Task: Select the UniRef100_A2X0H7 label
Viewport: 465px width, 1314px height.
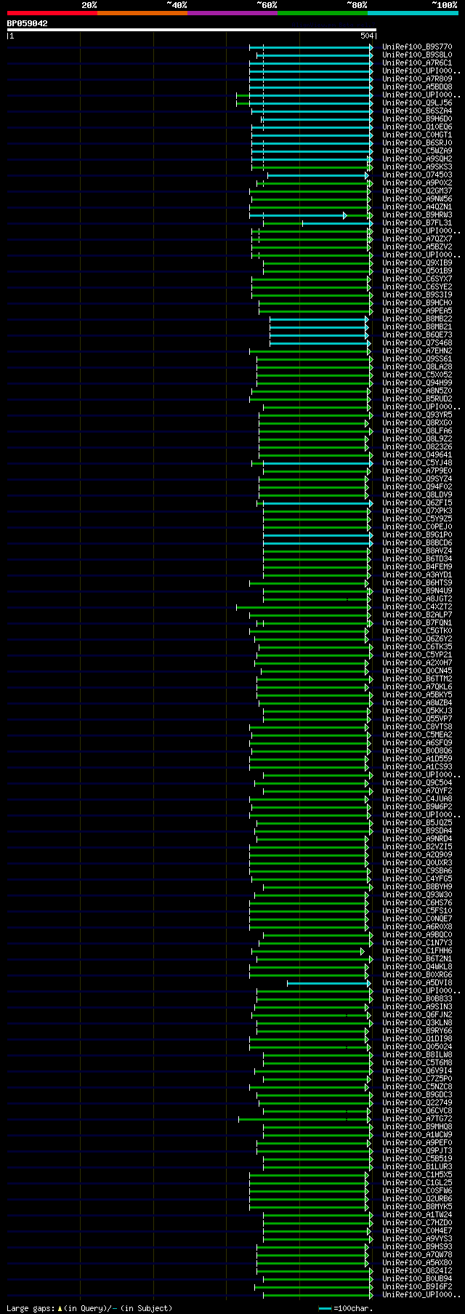Action: click(x=418, y=662)
